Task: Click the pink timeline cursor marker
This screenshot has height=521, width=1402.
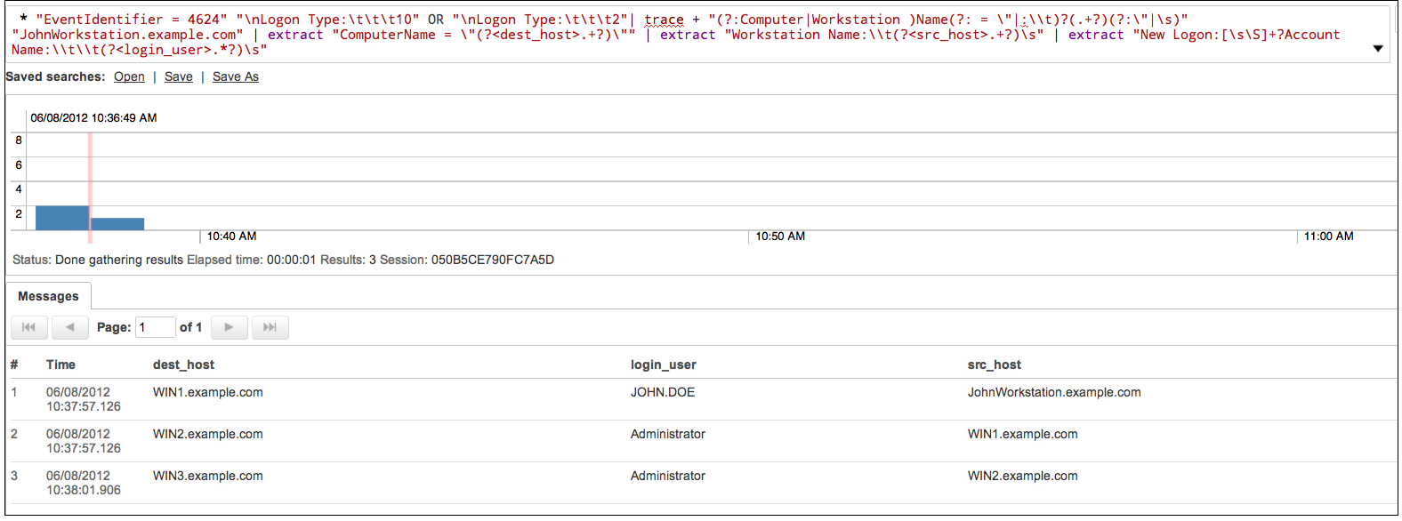Action: (x=90, y=178)
